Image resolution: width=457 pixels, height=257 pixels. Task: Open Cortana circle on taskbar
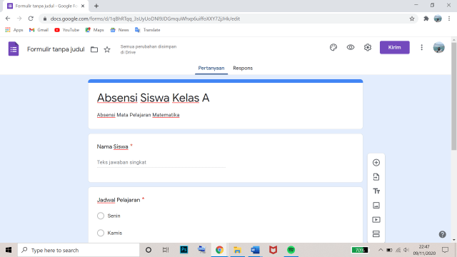(149, 250)
